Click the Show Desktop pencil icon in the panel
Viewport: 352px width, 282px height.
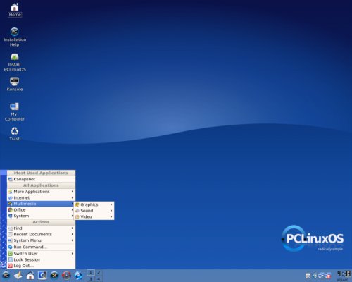(x=18, y=275)
